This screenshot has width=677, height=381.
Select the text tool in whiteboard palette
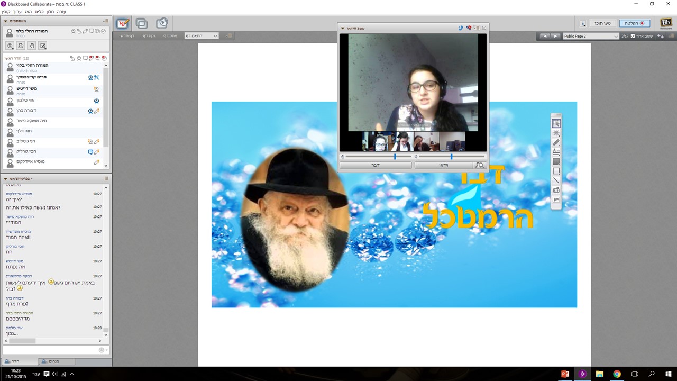tap(556, 152)
